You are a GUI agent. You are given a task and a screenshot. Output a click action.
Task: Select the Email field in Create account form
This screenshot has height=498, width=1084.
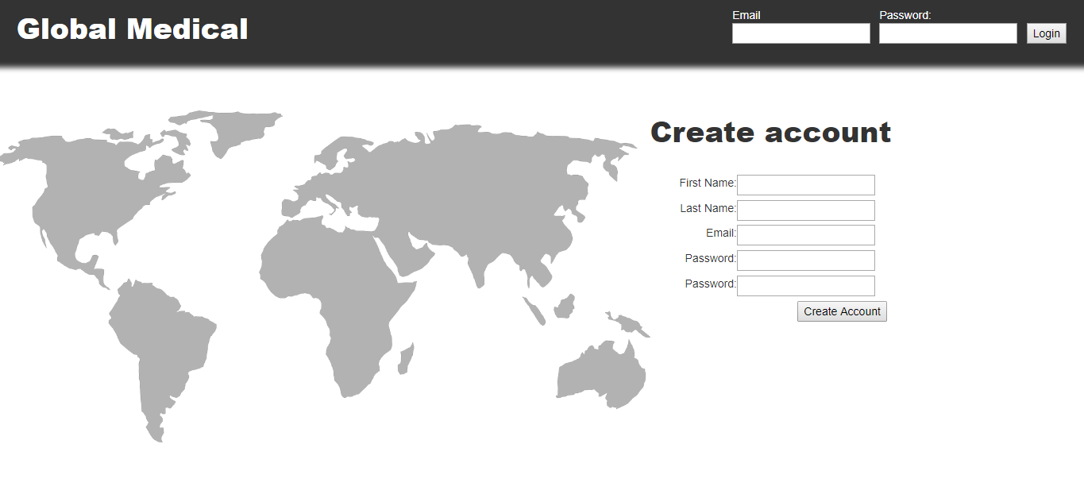tap(805, 235)
